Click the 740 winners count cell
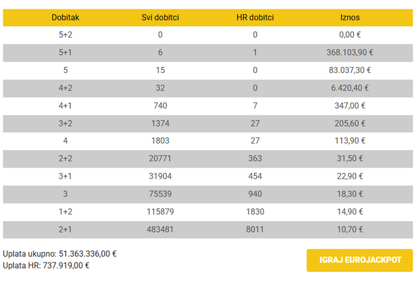This screenshot has width=420, height=282. click(x=160, y=105)
